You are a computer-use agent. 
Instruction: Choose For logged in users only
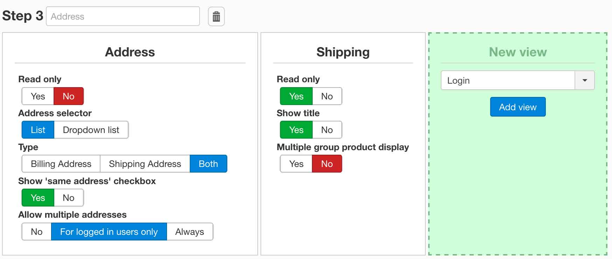(109, 232)
